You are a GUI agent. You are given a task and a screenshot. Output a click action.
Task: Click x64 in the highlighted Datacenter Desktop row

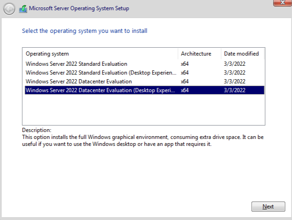[x=184, y=90]
